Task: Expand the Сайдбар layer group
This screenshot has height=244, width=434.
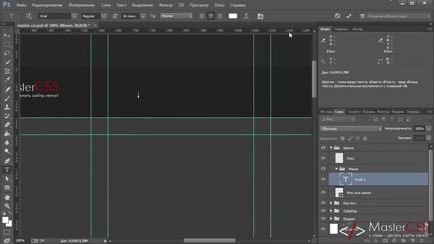Action: coord(331,211)
